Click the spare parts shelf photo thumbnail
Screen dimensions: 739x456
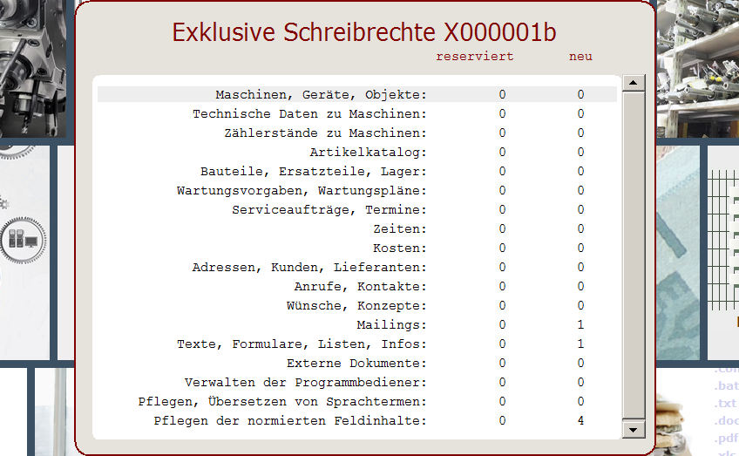pyautogui.click(x=698, y=69)
